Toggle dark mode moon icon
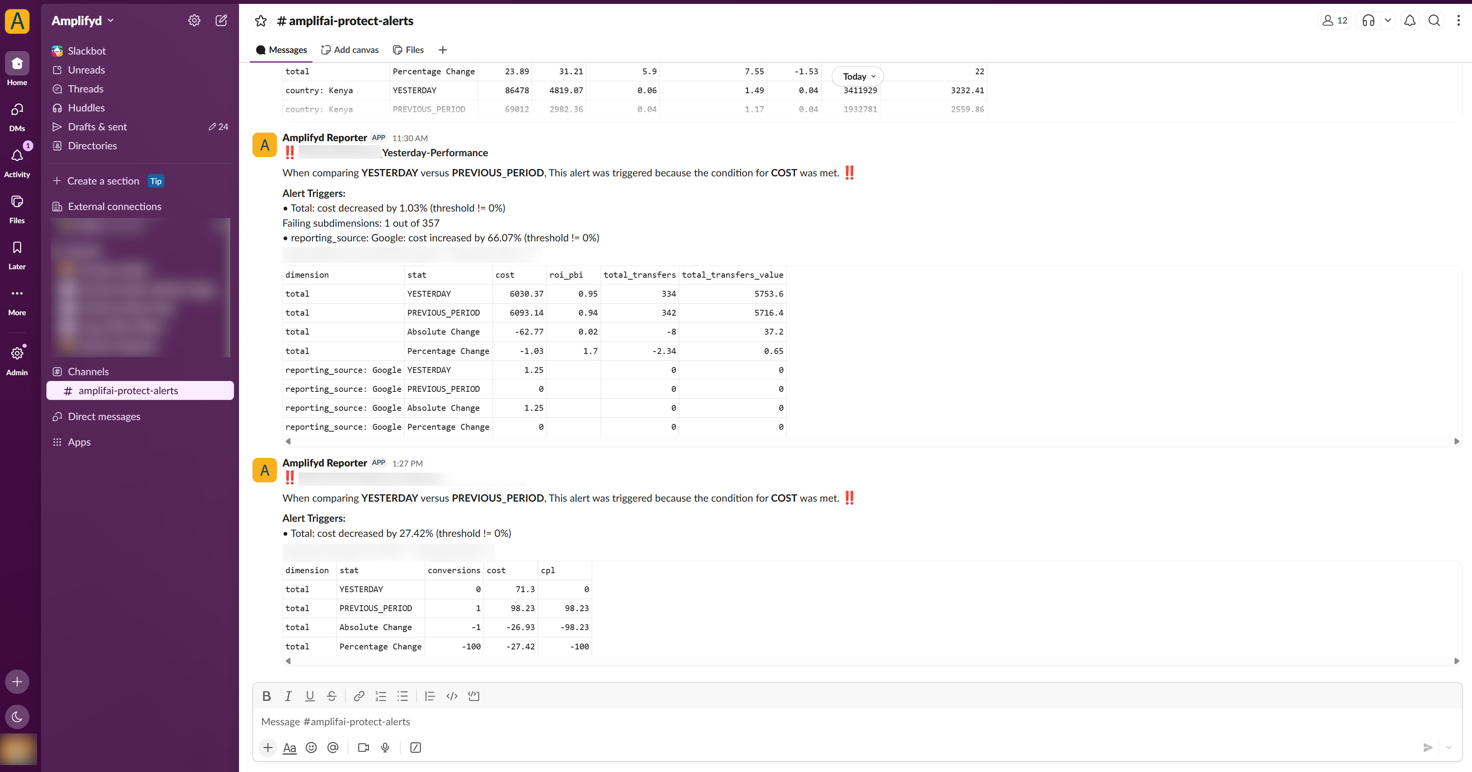This screenshot has height=772, width=1472. click(17, 717)
